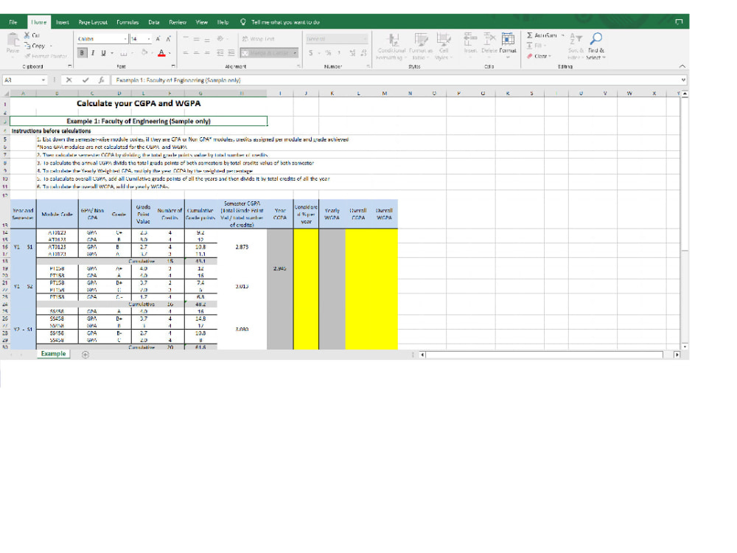Open the Name Box dropdown arrow
This screenshot has height=553, width=737.
43,80
